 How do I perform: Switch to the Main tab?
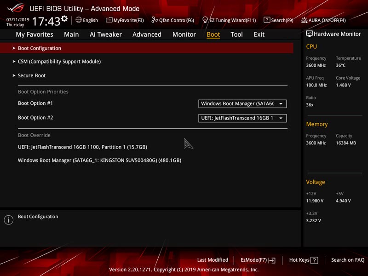tap(71, 34)
